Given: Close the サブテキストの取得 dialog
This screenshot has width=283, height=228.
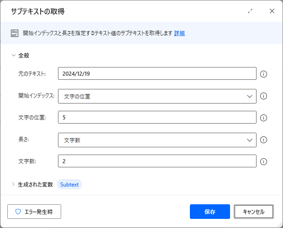Looking at the screenshot, I should 272,11.
